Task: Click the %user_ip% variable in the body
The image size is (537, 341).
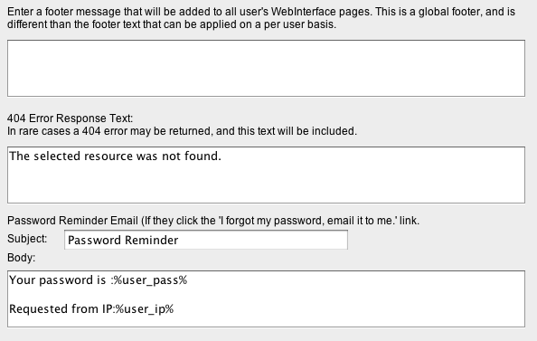Action: tap(145, 309)
